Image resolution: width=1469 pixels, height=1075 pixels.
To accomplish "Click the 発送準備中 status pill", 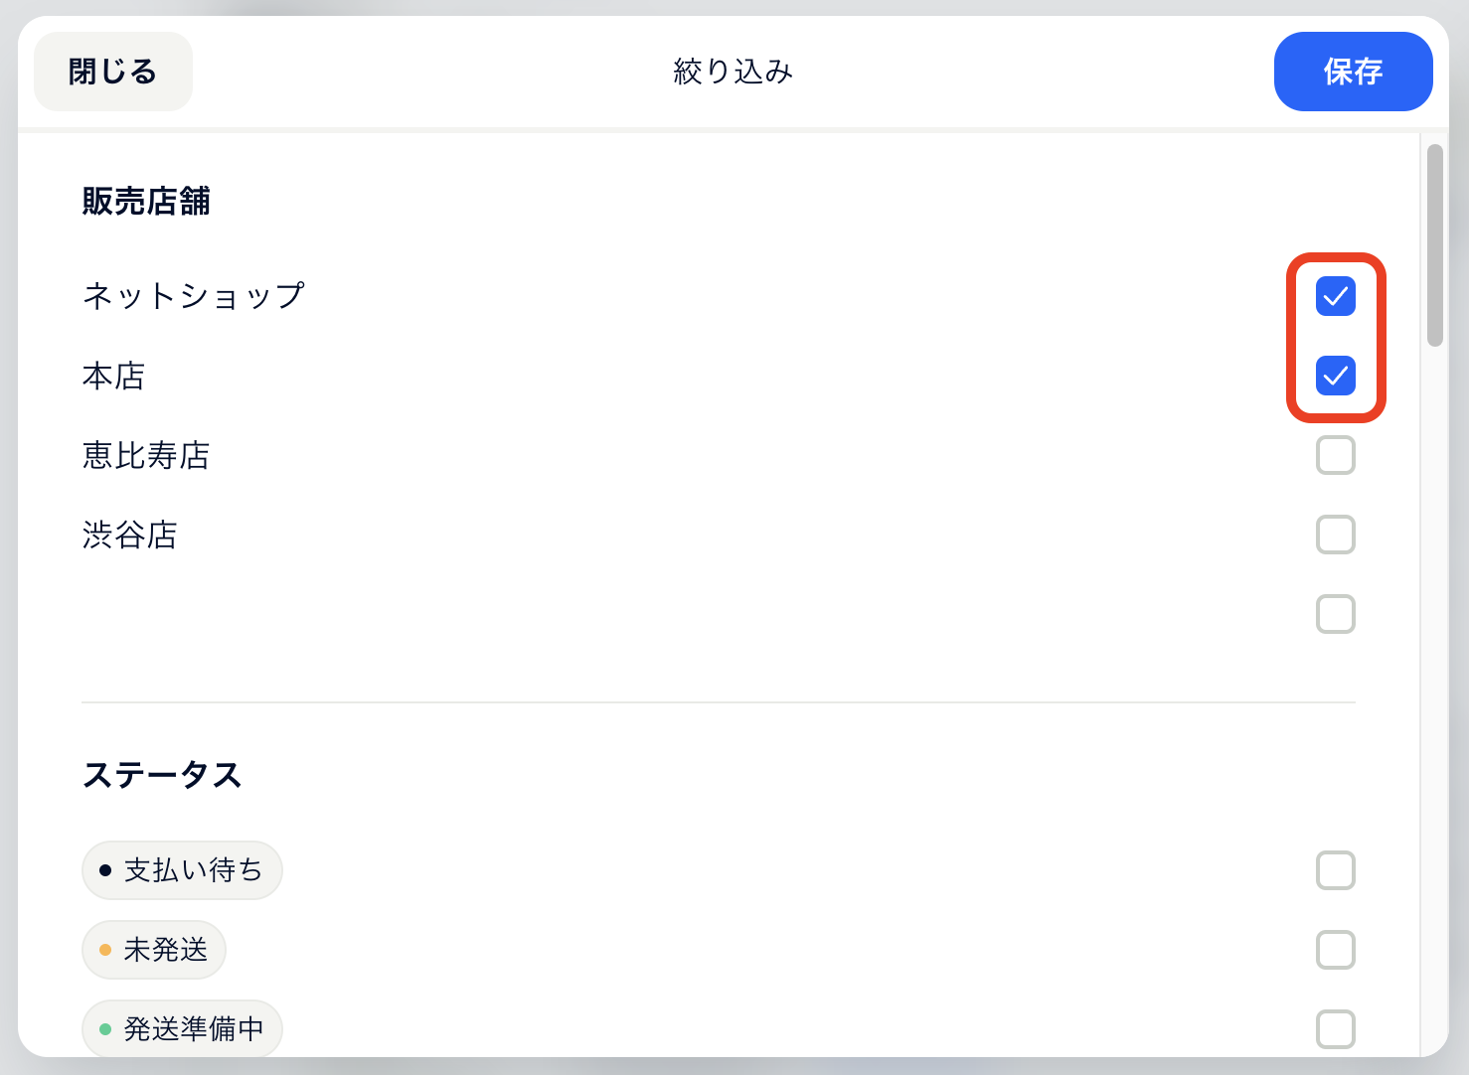I will (x=182, y=1029).
